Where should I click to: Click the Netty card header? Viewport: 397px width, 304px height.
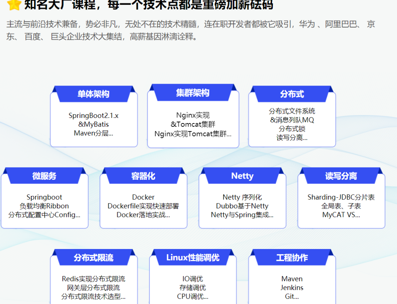click(x=242, y=176)
